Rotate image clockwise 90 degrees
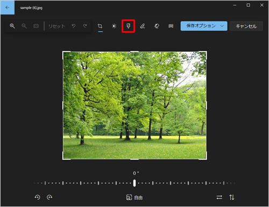 (x=49, y=197)
